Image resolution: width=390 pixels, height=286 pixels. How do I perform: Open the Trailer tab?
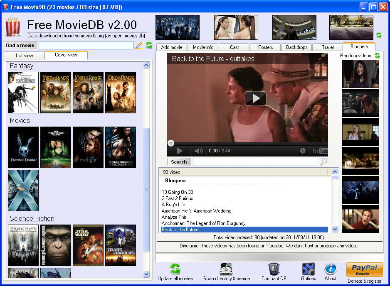point(328,47)
